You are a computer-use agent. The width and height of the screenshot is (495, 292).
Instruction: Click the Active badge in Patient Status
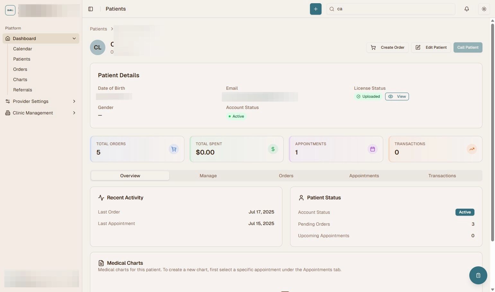465,212
